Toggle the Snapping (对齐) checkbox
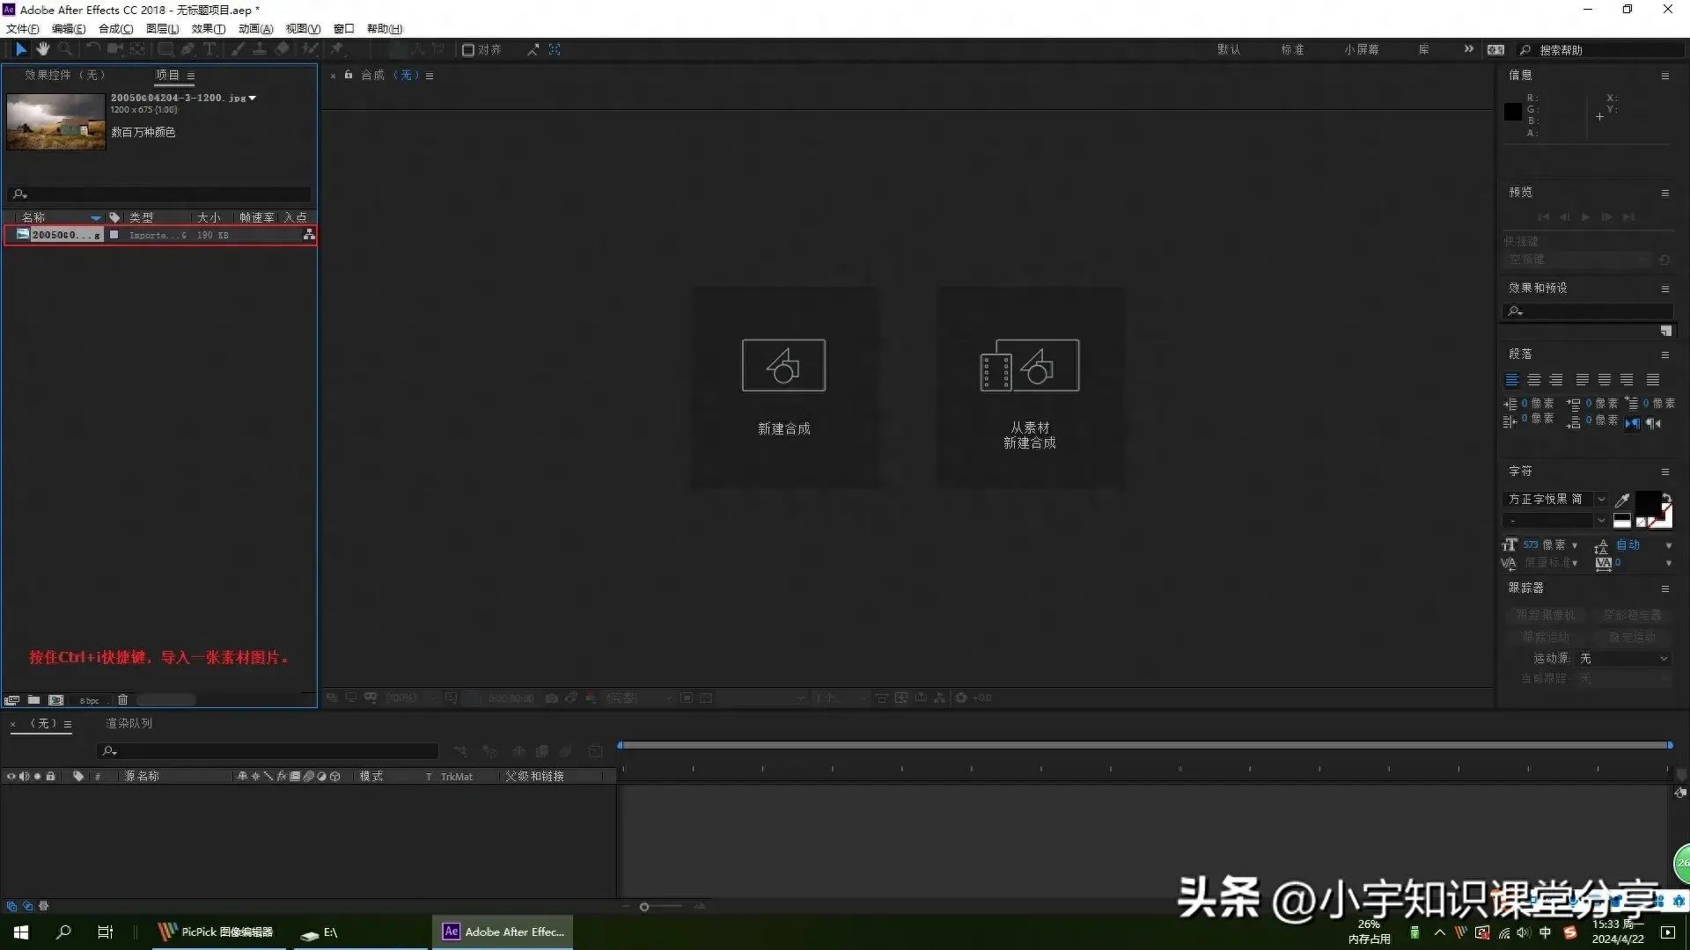Image resolution: width=1690 pixels, height=950 pixels. click(x=468, y=50)
